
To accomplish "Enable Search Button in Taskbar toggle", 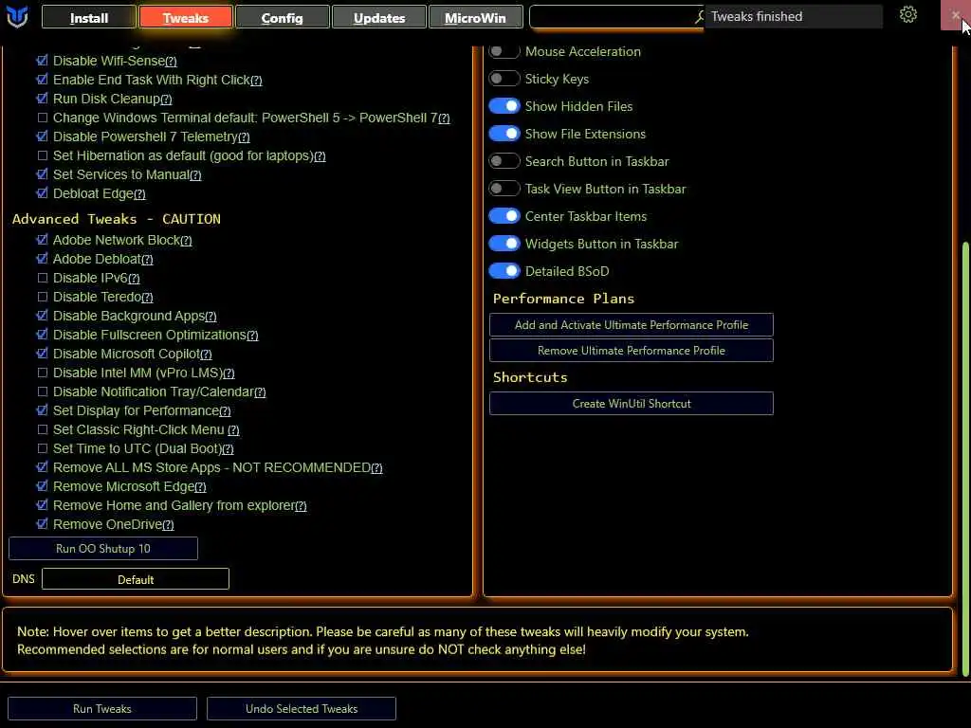I will coord(504,161).
